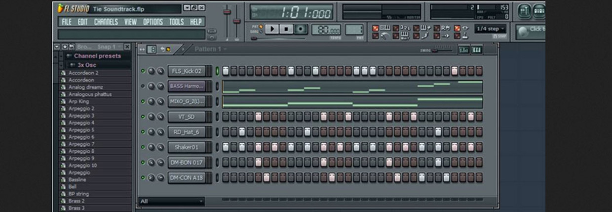Toggle the loop recording R icon
Viewport: 612px width, 212px height.
coord(446,28)
